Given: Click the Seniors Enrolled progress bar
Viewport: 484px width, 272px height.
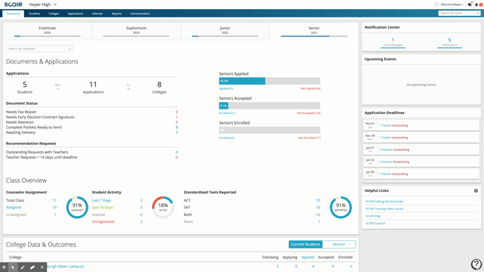Looking at the screenshot, I should (x=269, y=130).
